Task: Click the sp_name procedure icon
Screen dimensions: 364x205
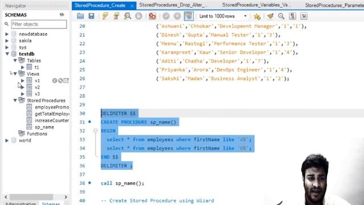Action: 29,127
